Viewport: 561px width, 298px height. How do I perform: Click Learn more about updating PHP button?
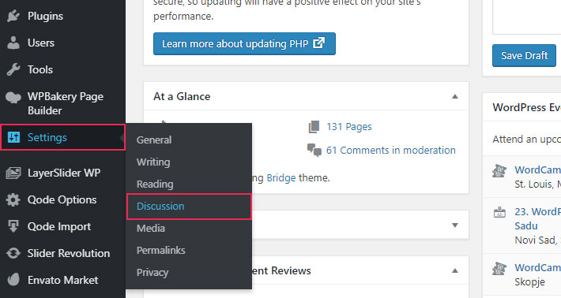point(244,43)
